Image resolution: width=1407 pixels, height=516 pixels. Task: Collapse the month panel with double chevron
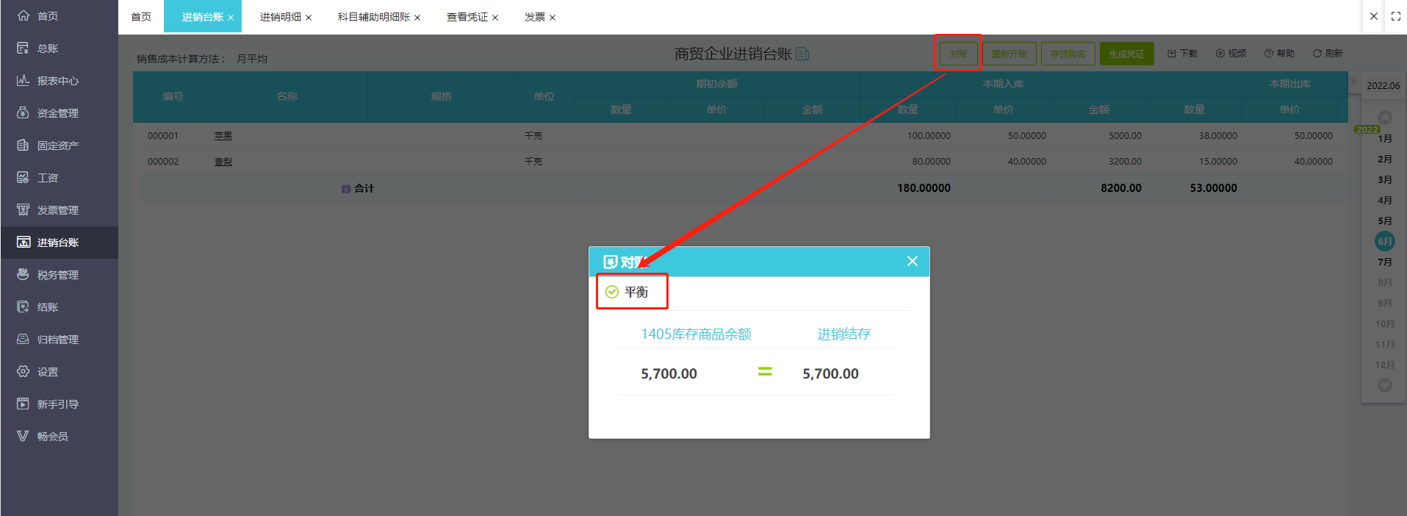(x=1353, y=82)
